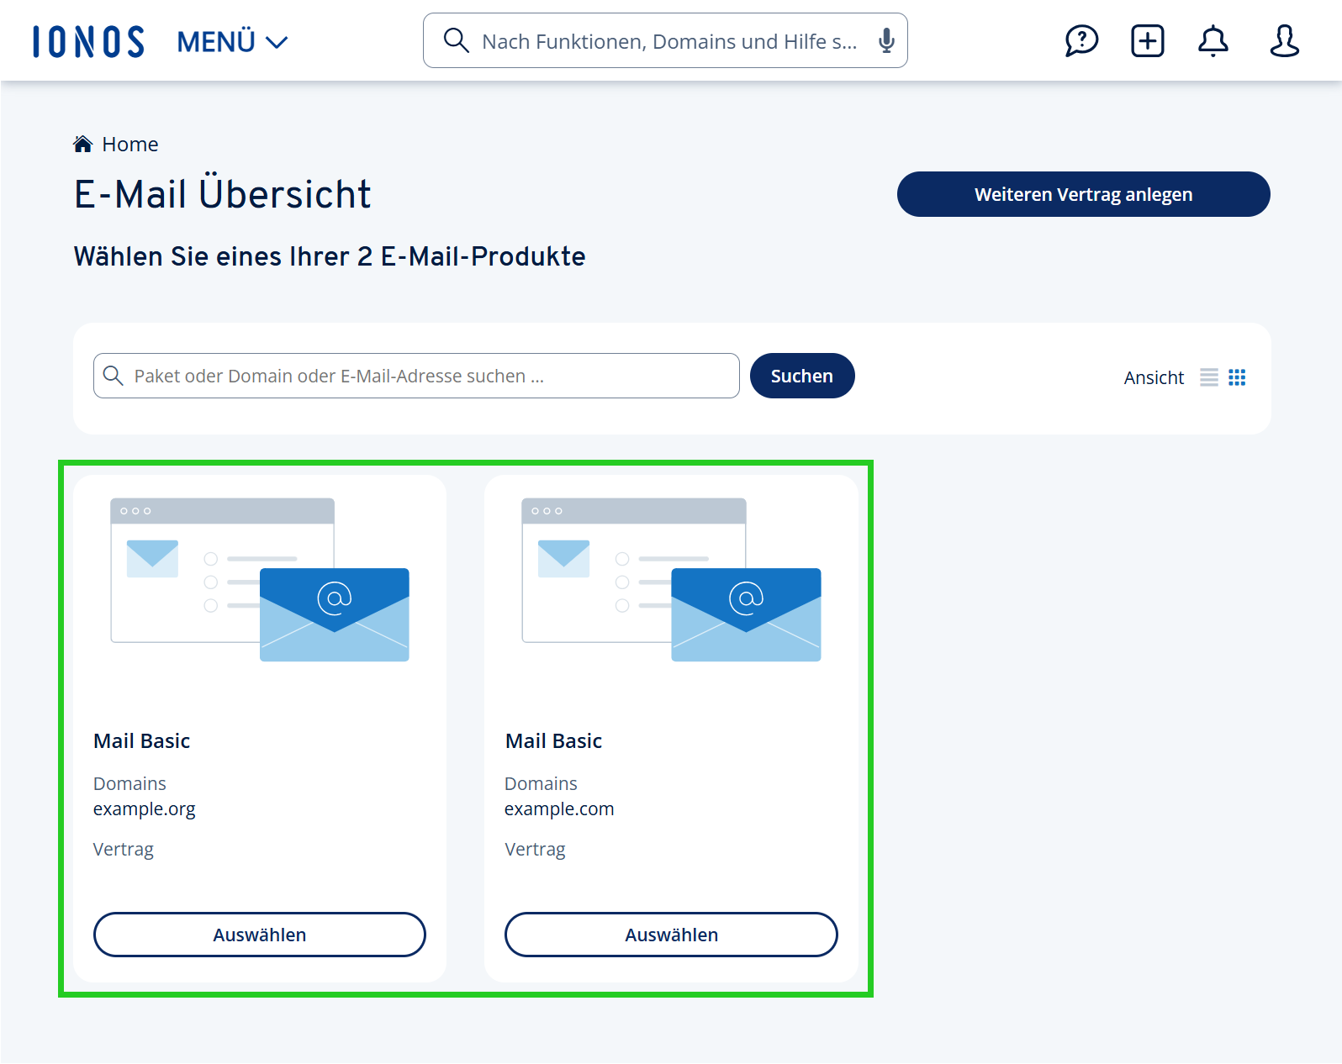Click Weiteren Vertrag anlegen button
This screenshot has height=1064, width=1342.
1083,194
